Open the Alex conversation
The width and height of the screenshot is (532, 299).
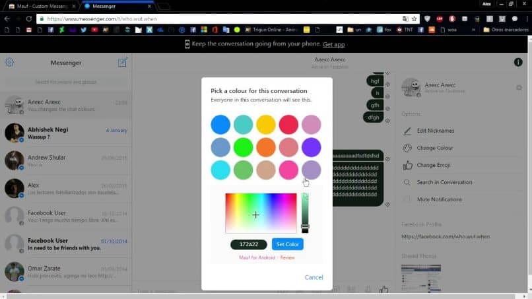pyautogui.click(x=66, y=189)
